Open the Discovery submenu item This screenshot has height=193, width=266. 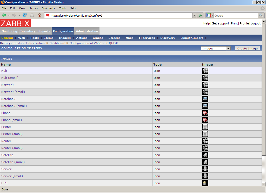(168, 38)
